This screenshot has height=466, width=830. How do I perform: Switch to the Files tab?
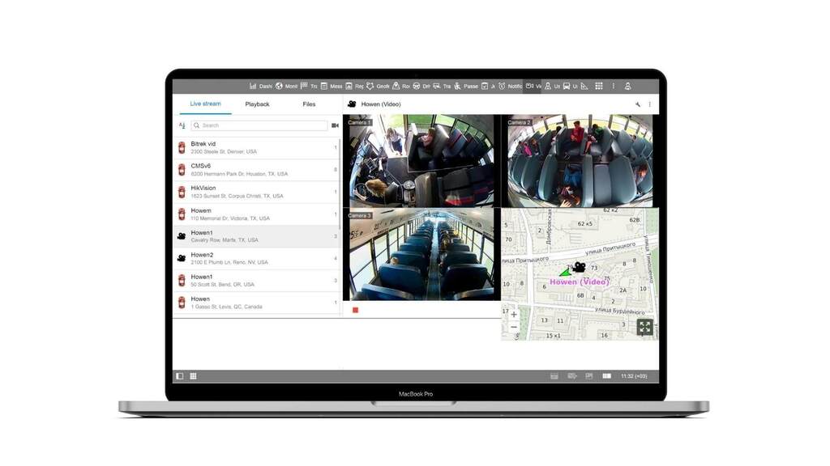click(x=309, y=104)
